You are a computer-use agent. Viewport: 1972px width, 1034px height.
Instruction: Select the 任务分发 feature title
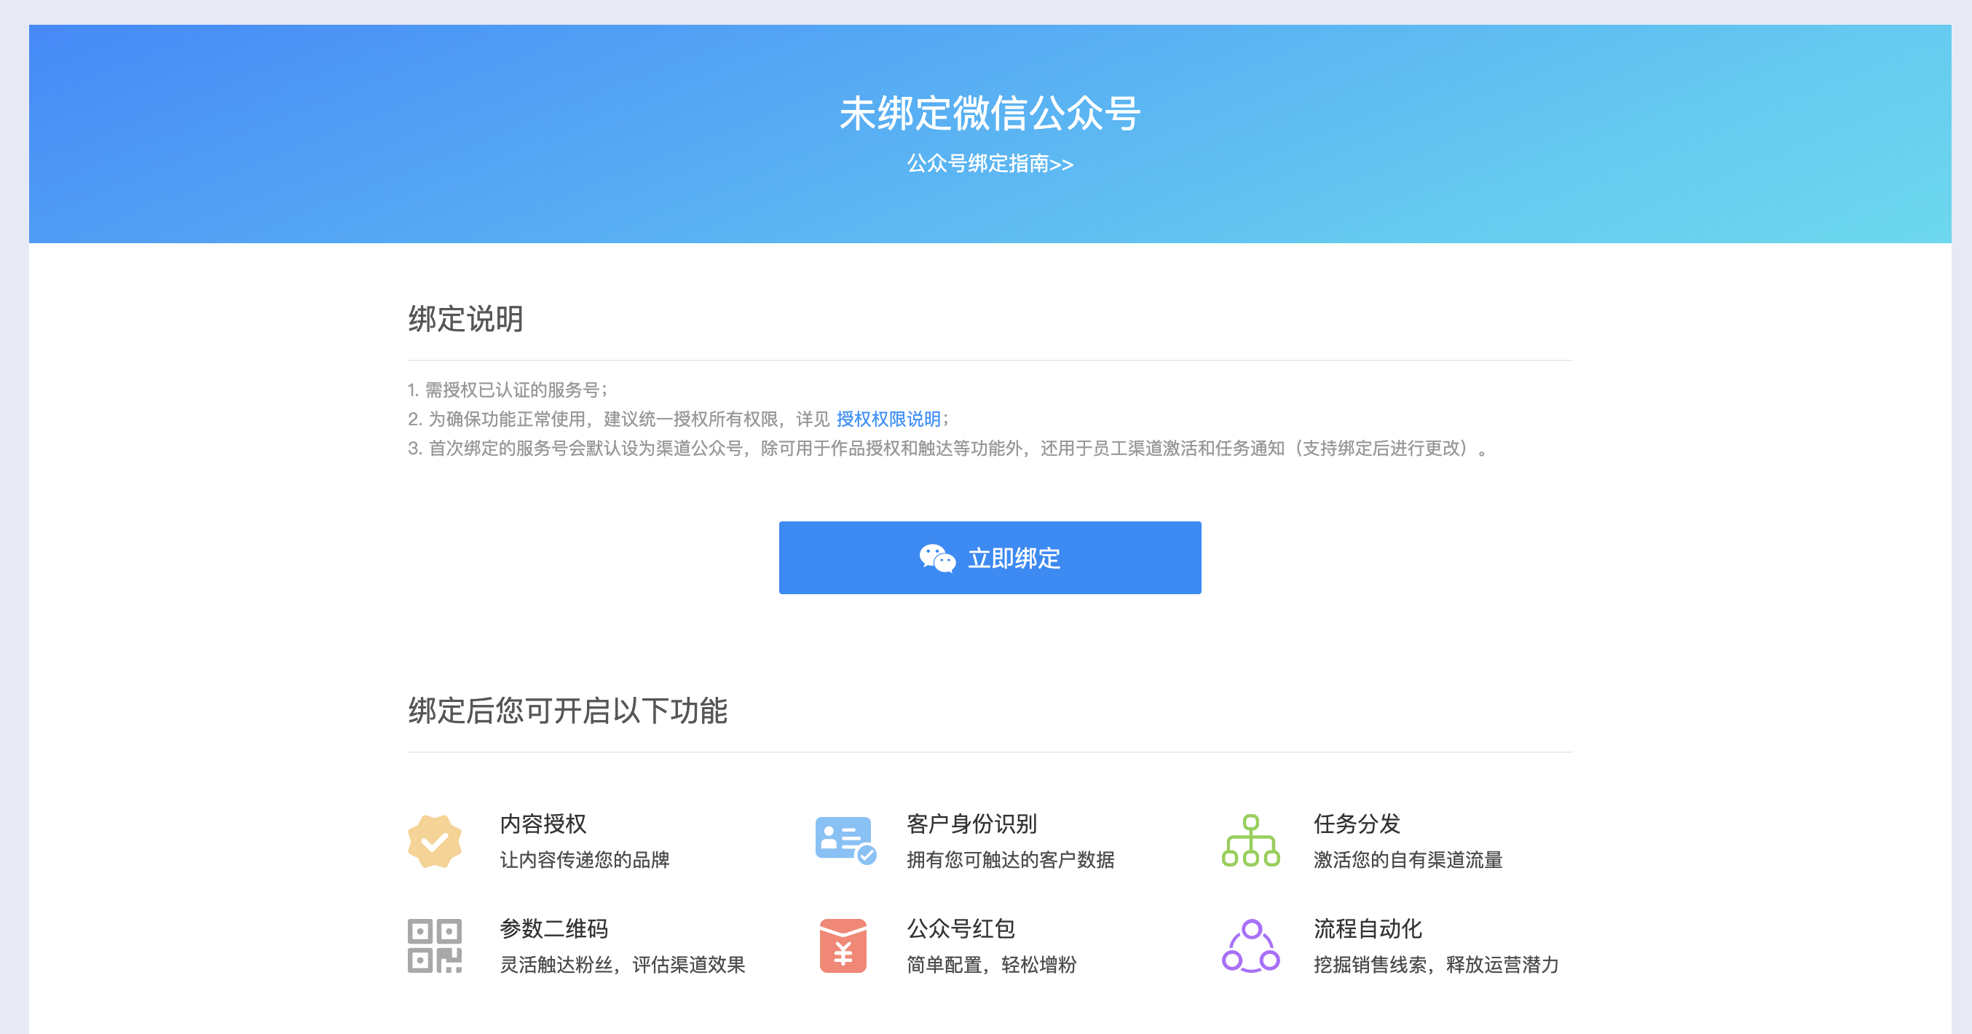1357,824
